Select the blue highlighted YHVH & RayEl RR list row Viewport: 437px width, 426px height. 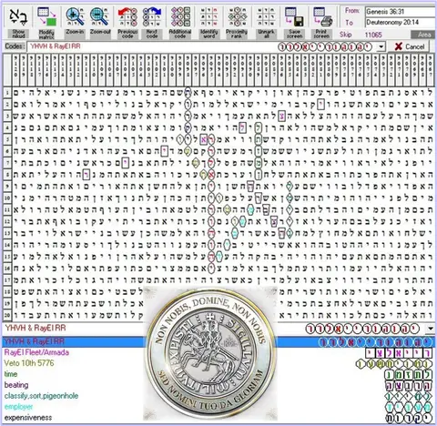pyautogui.click(x=218, y=341)
